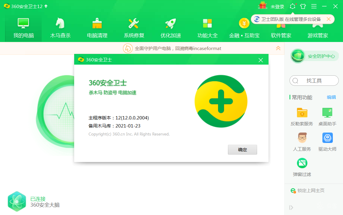Image resolution: width=343 pixels, height=215 pixels.
Task: Click the 常用功能 heading
Action: coord(302,97)
